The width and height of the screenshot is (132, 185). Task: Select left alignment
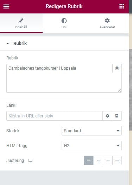pyautogui.click(x=89, y=161)
